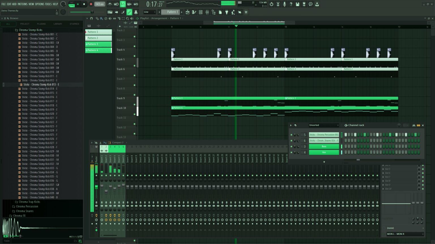
Task: Open the Plugin picker icon
Action: click(x=227, y=12)
